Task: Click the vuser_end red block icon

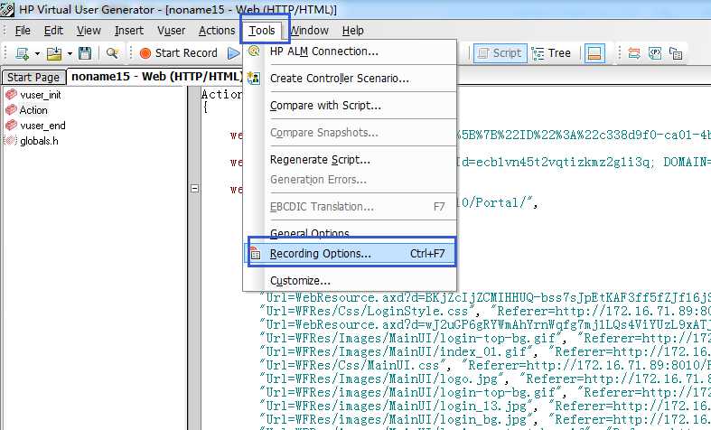Action: [11, 126]
